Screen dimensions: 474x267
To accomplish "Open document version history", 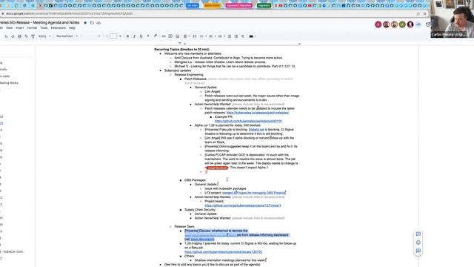I will pyautogui.click(x=428, y=24).
